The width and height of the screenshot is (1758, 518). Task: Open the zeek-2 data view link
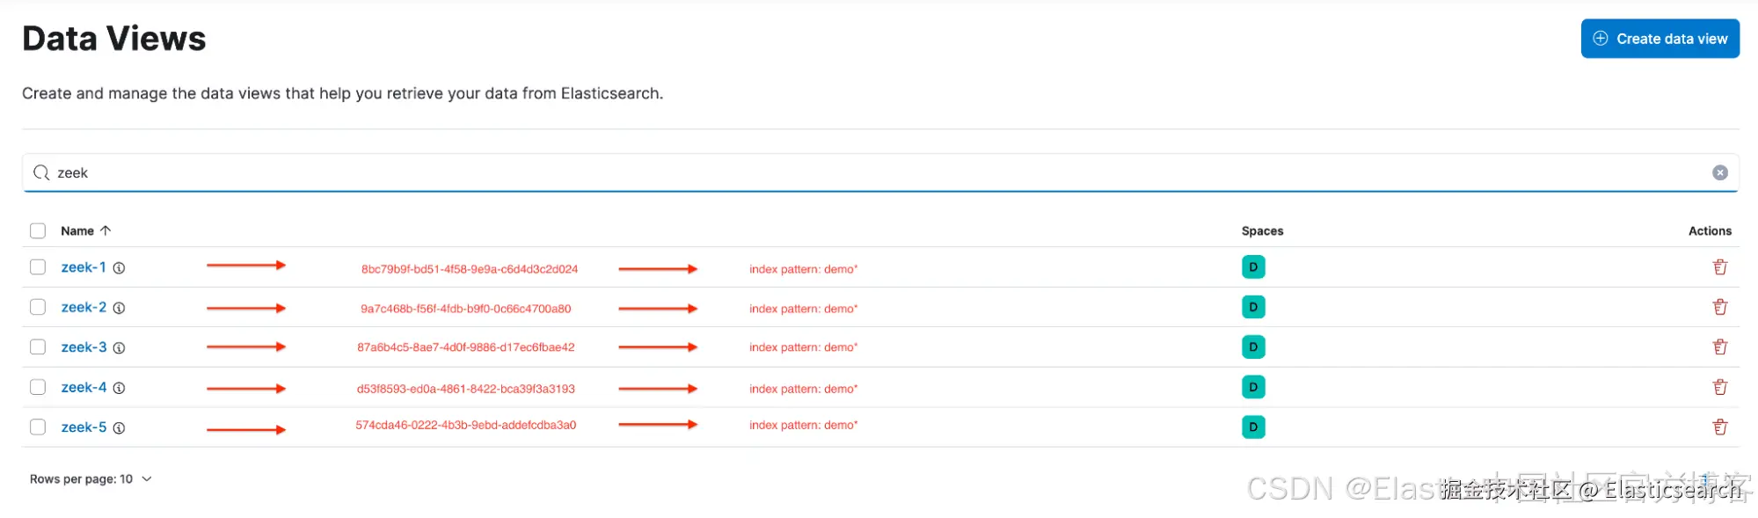tap(84, 307)
